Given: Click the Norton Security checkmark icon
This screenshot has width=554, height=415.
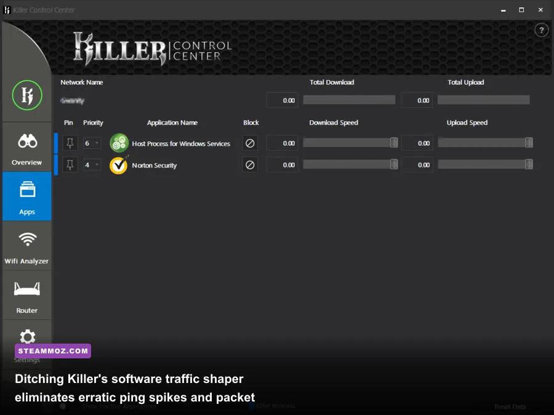Looking at the screenshot, I should (x=119, y=165).
